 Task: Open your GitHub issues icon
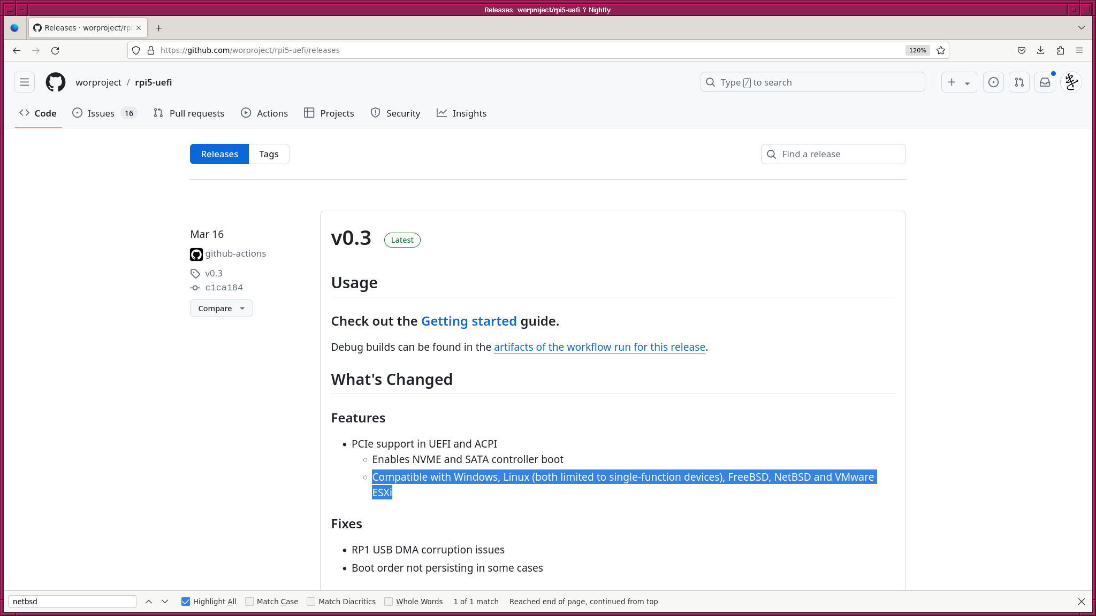click(994, 82)
